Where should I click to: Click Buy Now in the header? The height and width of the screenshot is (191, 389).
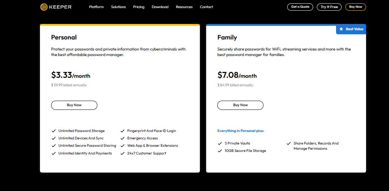click(356, 7)
